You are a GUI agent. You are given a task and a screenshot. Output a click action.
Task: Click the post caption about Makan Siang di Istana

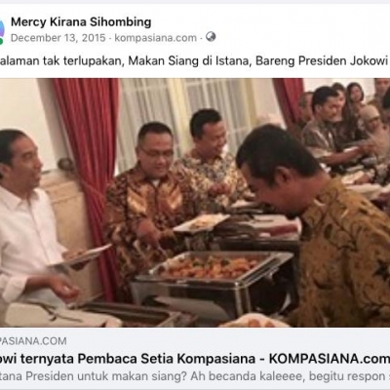[x=194, y=60]
